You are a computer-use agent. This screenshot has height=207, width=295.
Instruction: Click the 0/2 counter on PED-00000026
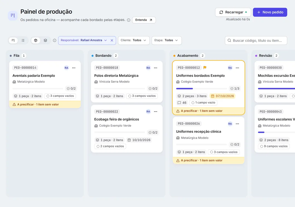tap(235, 145)
